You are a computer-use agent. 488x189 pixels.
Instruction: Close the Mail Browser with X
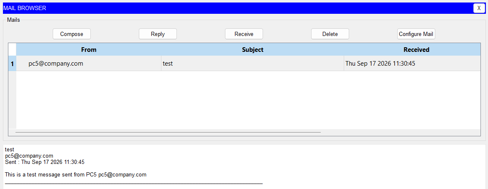pos(479,8)
